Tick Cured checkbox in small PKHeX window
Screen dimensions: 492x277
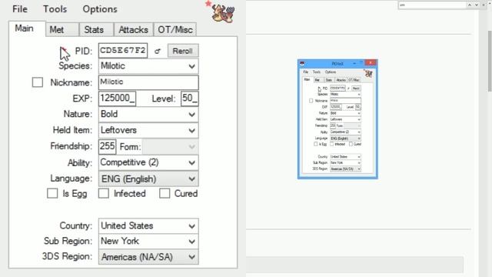click(x=351, y=144)
